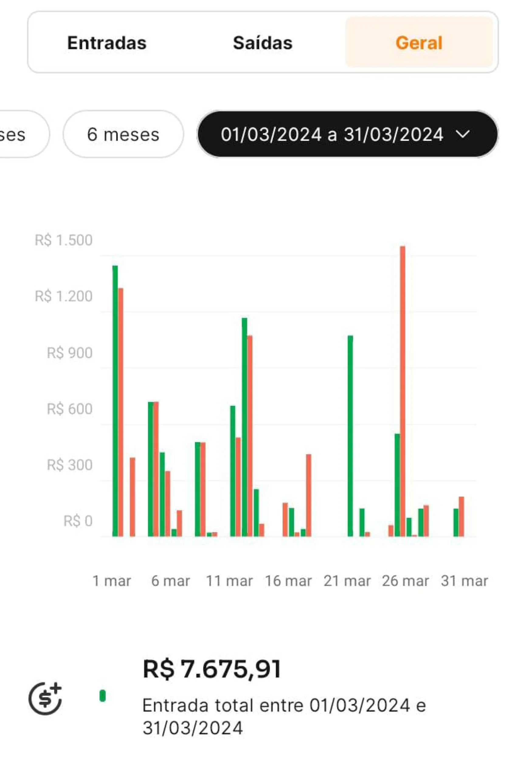Click the "16 mar" x-axis label
Image resolution: width=526 pixels, height=779 pixels.
pyautogui.click(x=288, y=581)
